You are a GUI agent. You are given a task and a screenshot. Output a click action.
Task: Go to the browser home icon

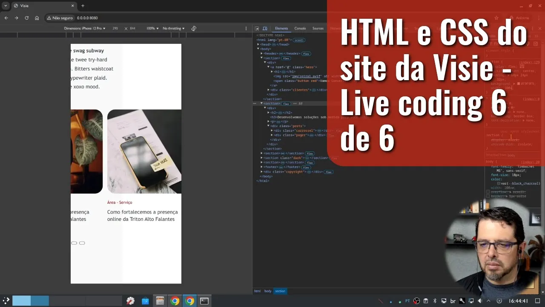37,18
